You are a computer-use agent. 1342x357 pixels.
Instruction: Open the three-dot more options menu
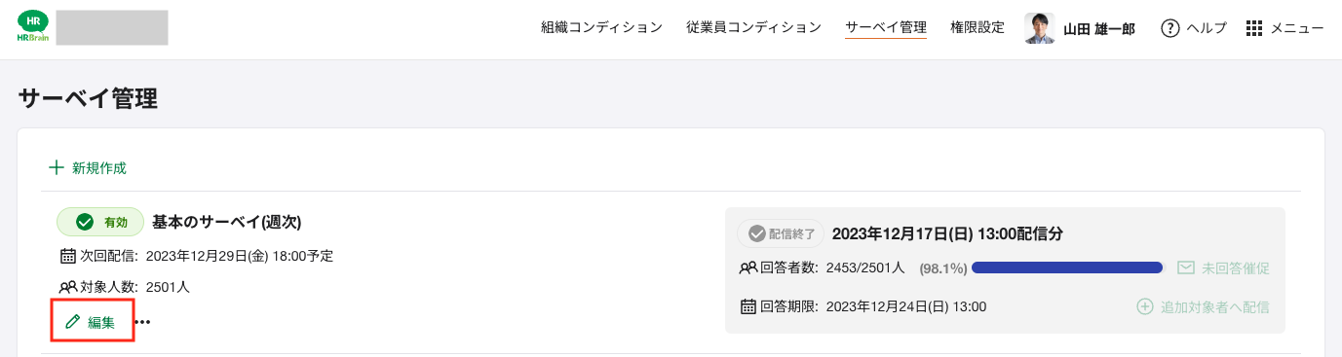tap(143, 322)
